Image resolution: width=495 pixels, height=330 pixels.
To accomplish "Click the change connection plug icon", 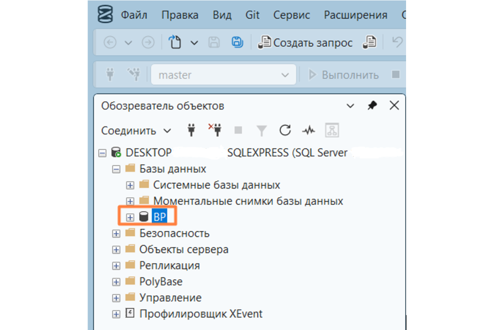I will click(x=133, y=74).
